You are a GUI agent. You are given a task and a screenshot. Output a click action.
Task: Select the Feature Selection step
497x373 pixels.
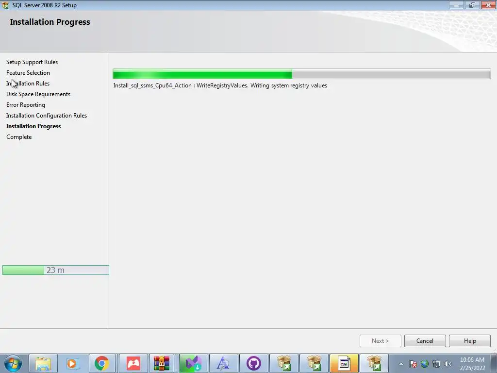point(28,73)
